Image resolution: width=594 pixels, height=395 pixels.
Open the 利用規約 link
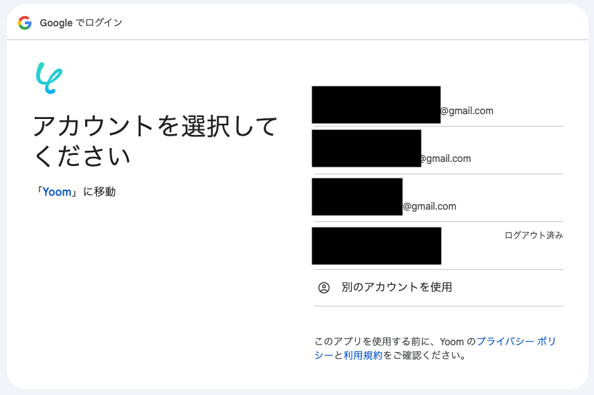click(363, 356)
